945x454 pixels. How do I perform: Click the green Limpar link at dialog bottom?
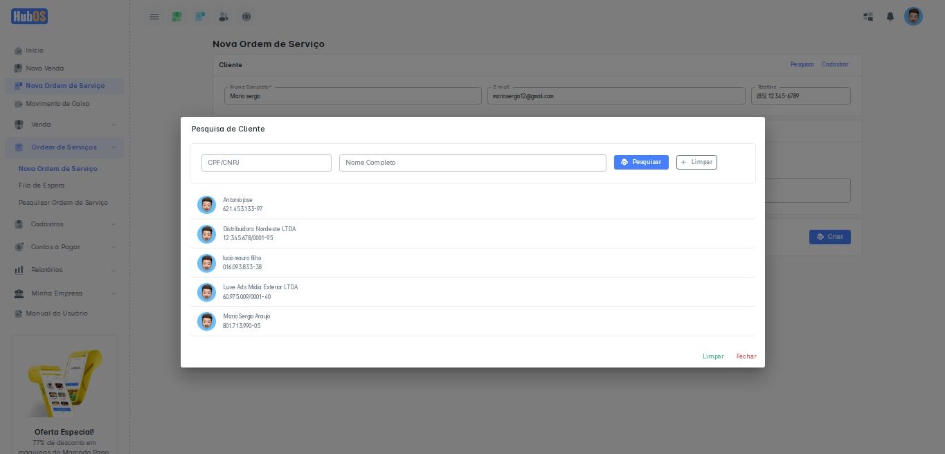point(712,356)
